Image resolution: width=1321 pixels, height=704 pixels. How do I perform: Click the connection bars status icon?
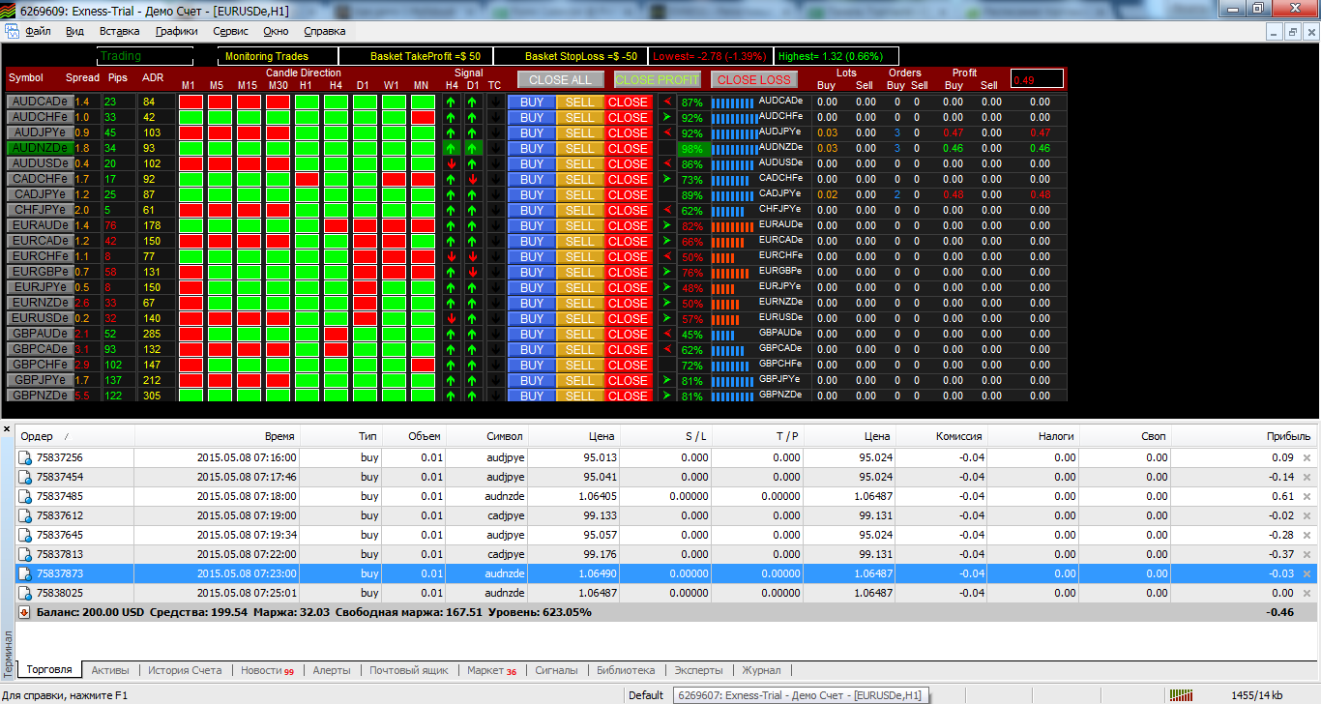coord(1181,694)
